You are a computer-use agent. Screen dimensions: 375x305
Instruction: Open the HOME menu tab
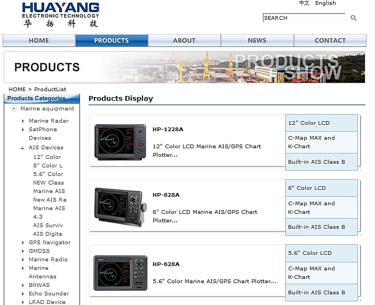point(39,41)
